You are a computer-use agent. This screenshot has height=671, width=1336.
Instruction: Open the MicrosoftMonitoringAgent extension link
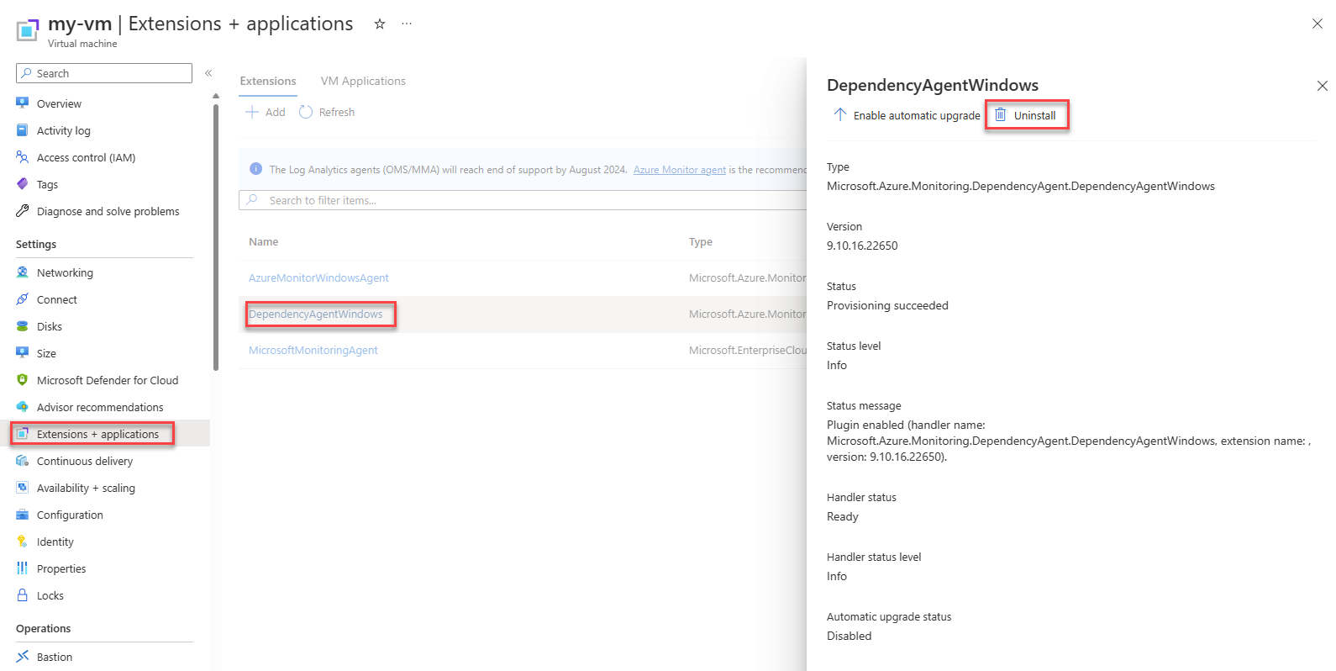coord(313,350)
